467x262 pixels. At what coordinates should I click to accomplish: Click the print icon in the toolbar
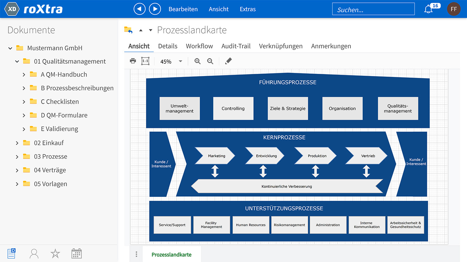pyautogui.click(x=133, y=61)
